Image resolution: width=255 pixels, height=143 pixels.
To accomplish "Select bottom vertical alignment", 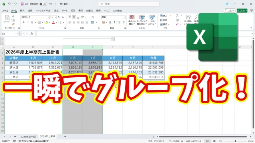I will pos(78,17).
